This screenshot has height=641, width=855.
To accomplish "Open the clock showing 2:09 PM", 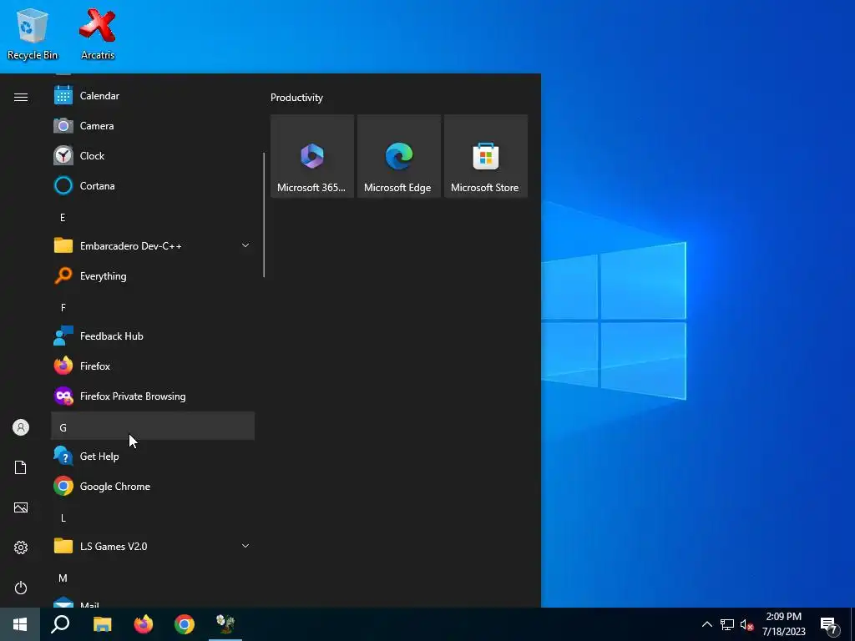I will point(783,624).
